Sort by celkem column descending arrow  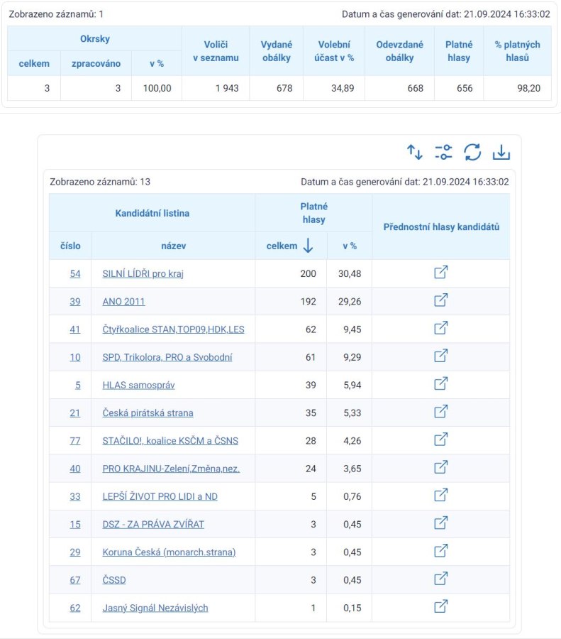(309, 246)
